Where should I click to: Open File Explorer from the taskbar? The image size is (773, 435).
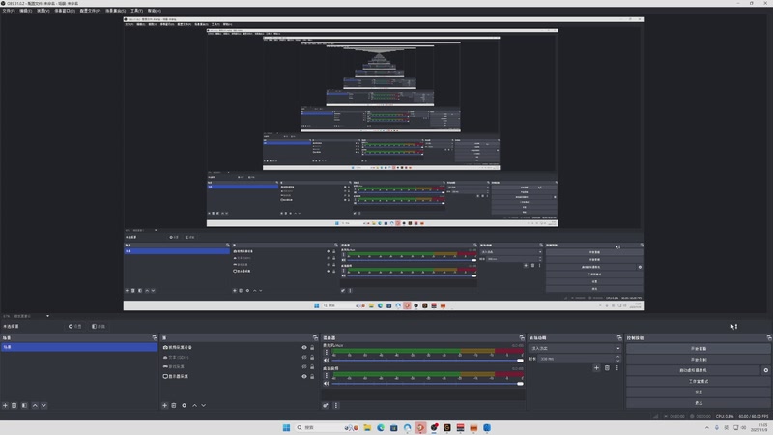click(367, 427)
